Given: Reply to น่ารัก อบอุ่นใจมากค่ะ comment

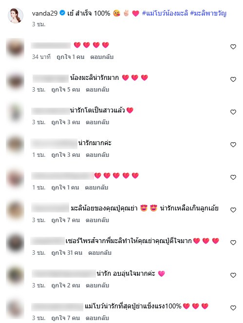Looking at the screenshot, I should tap(97, 285).
